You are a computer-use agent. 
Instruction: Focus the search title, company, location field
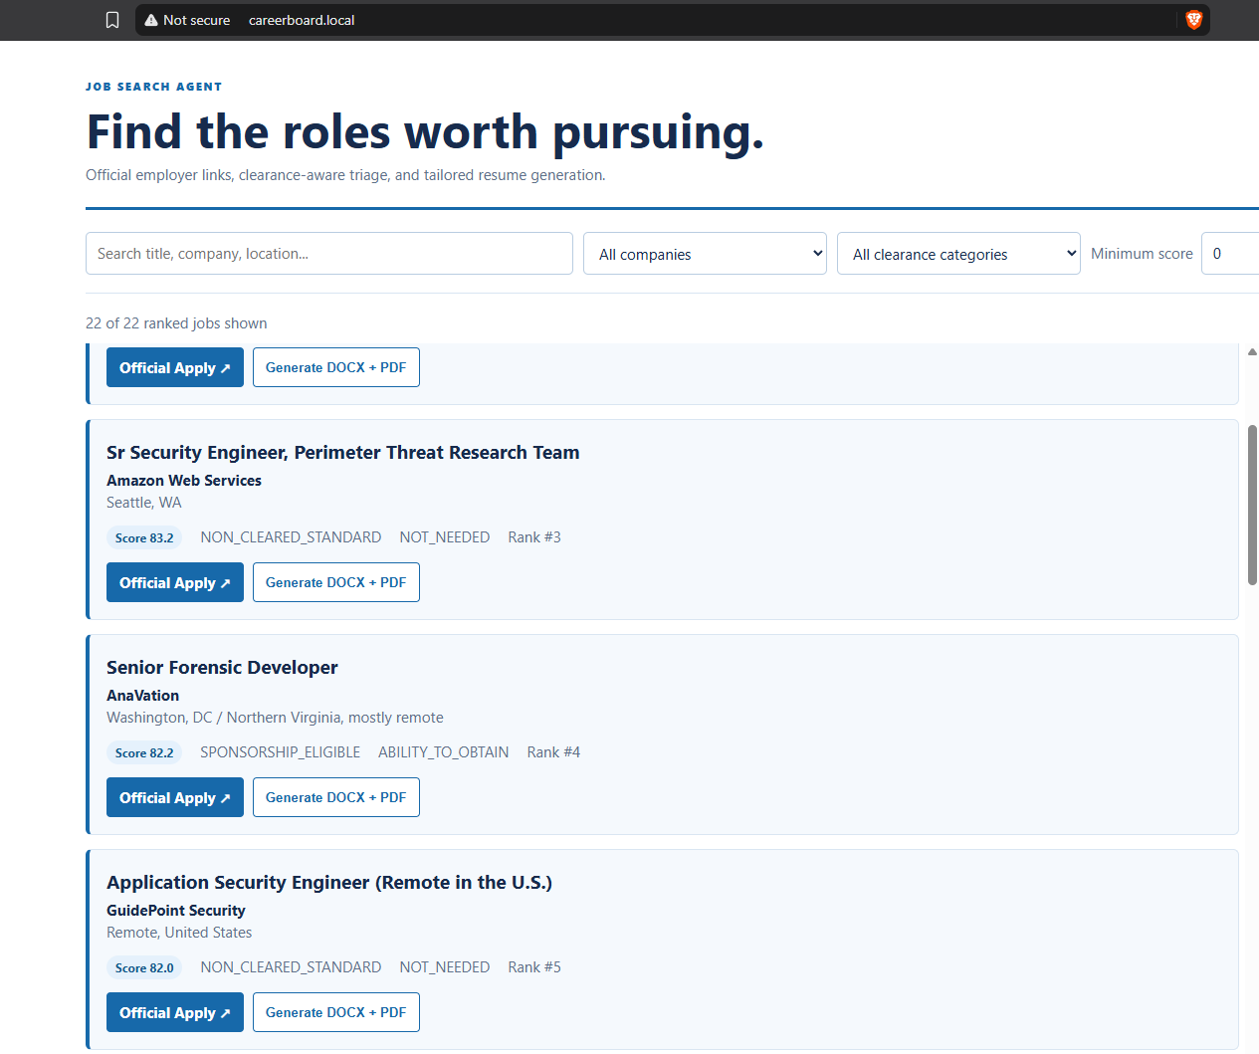tap(329, 254)
